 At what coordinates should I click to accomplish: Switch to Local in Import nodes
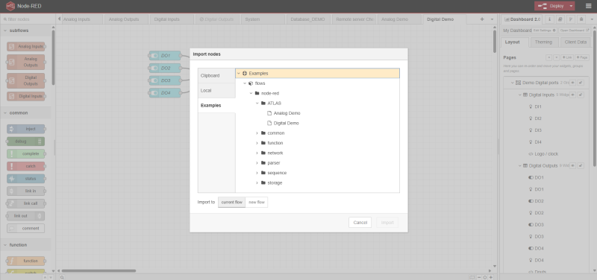[x=216, y=90]
